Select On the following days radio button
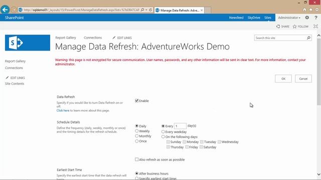Image resolution: width=321 pixels, height=180 pixels. coord(163,136)
